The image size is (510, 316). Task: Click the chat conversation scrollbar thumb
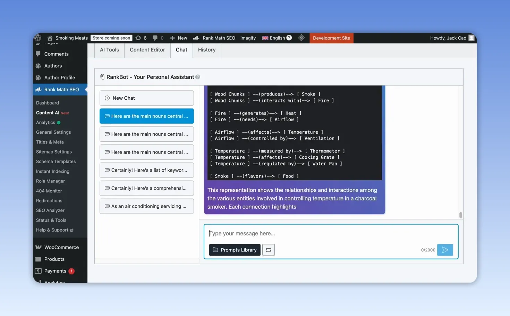tap(461, 215)
